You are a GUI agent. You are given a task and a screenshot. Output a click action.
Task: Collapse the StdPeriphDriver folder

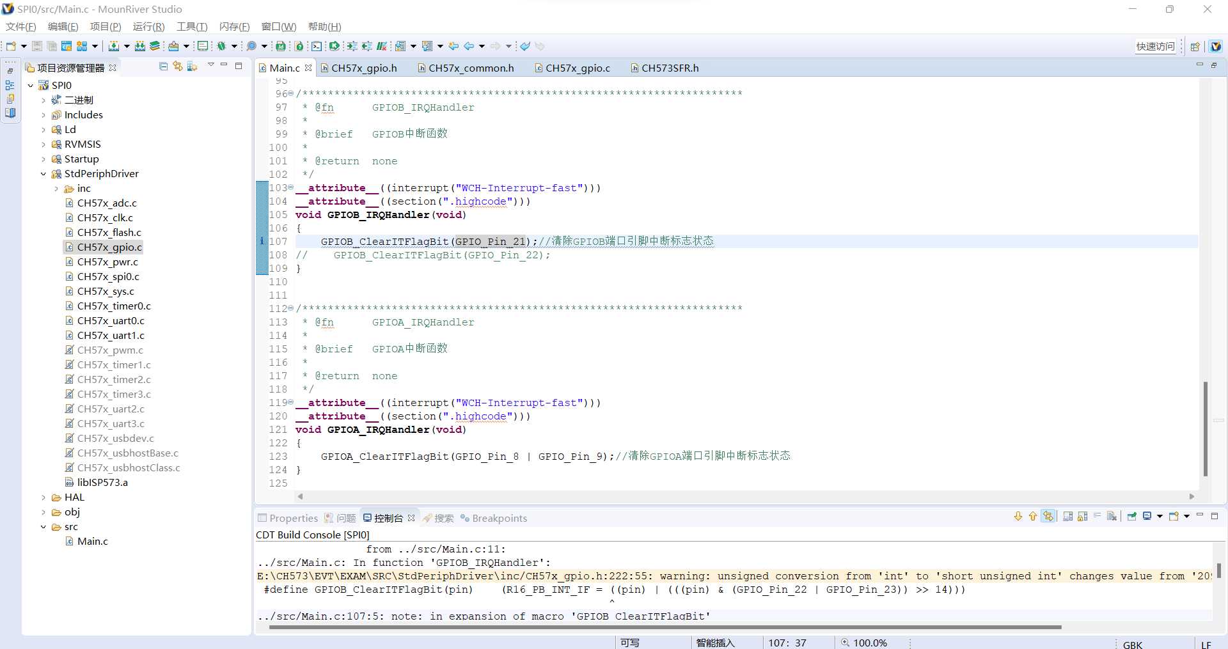[43, 174]
